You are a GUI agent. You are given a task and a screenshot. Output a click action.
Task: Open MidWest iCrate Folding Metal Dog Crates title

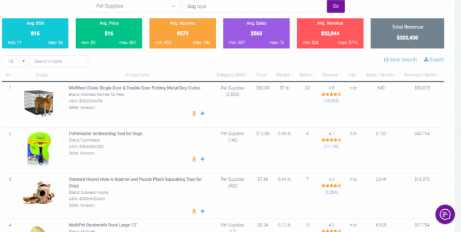point(135,88)
